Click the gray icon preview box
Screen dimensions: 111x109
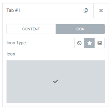[56, 81]
